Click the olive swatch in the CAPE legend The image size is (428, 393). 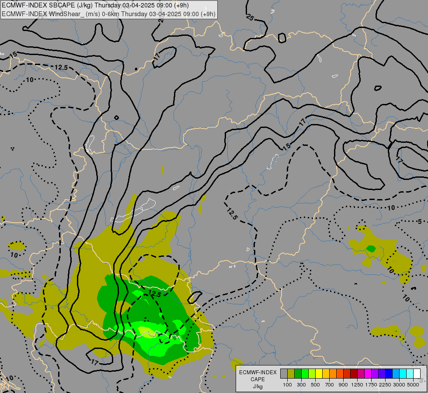(x=291, y=374)
